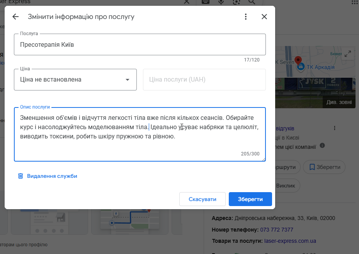Click the info icon beside company text
The height and width of the screenshot is (254, 359).
pyautogui.click(x=322, y=146)
